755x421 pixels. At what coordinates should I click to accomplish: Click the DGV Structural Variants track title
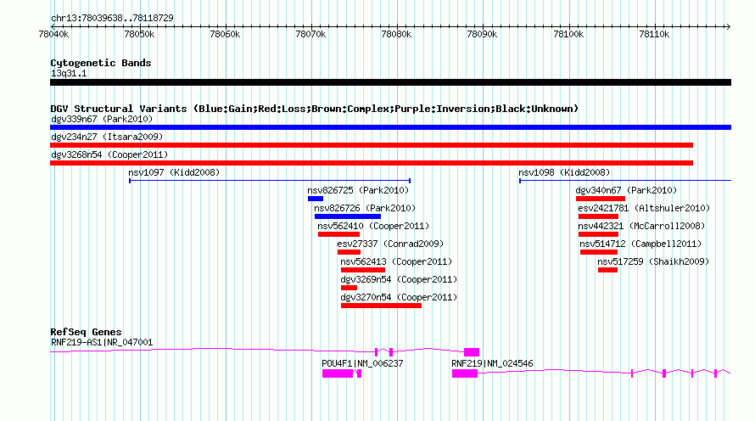point(315,109)
